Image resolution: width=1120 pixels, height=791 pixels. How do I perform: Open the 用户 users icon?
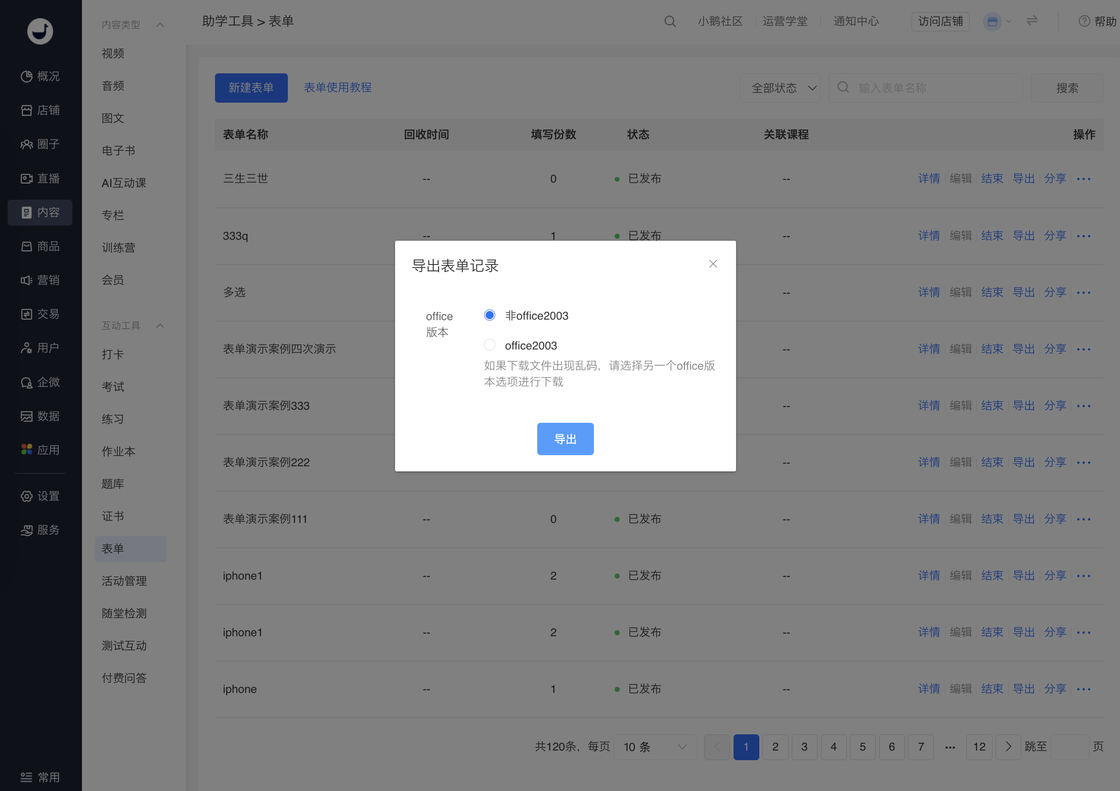click(x=26, y=348)
